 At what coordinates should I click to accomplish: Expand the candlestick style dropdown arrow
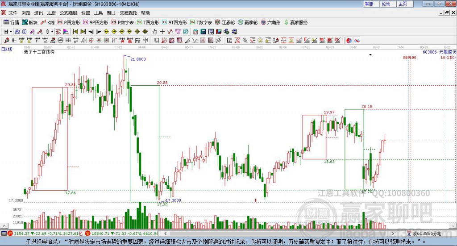pyautogui.click(x=52, y=32)
